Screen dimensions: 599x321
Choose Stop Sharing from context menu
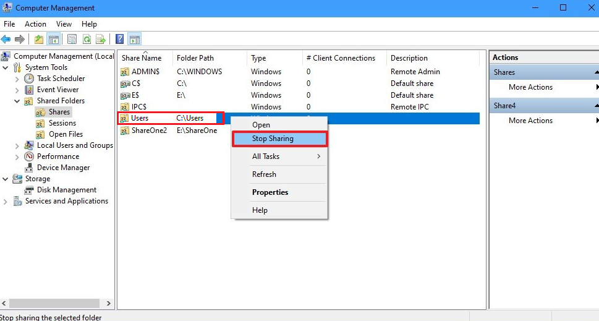click(x=279, y=139)
